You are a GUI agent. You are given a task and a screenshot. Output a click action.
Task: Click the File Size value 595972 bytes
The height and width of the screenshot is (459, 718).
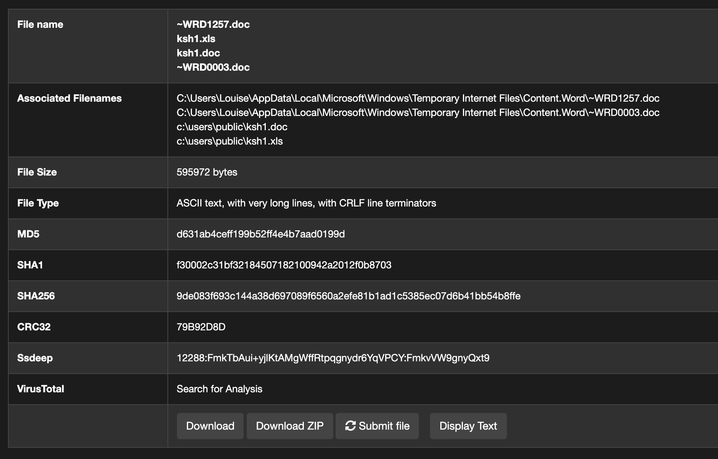[207, 172]
